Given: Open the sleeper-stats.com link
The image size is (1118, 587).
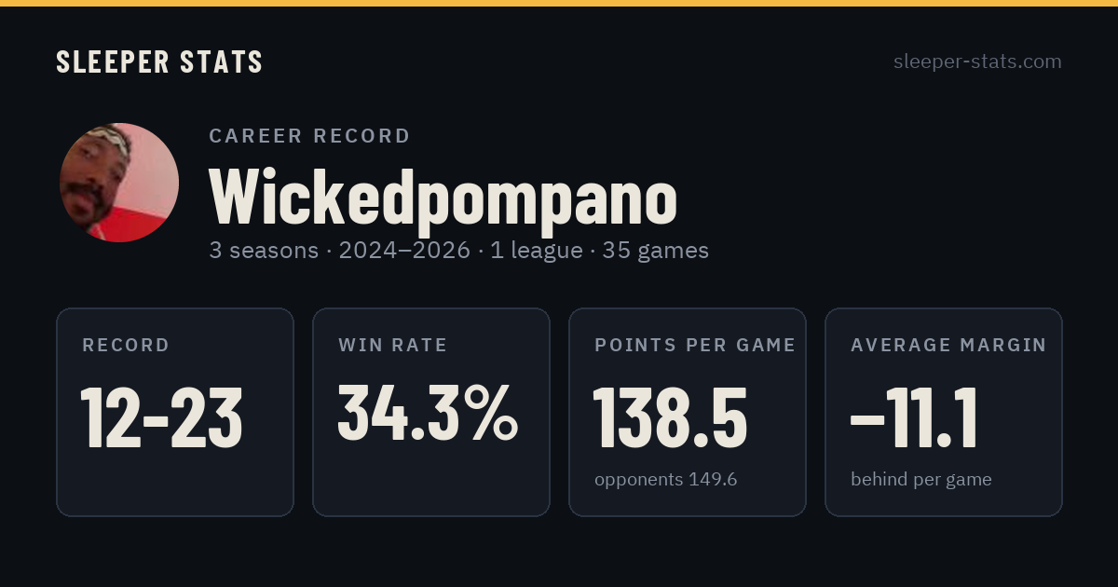Looking at the screenshot, I should [977, 61].
